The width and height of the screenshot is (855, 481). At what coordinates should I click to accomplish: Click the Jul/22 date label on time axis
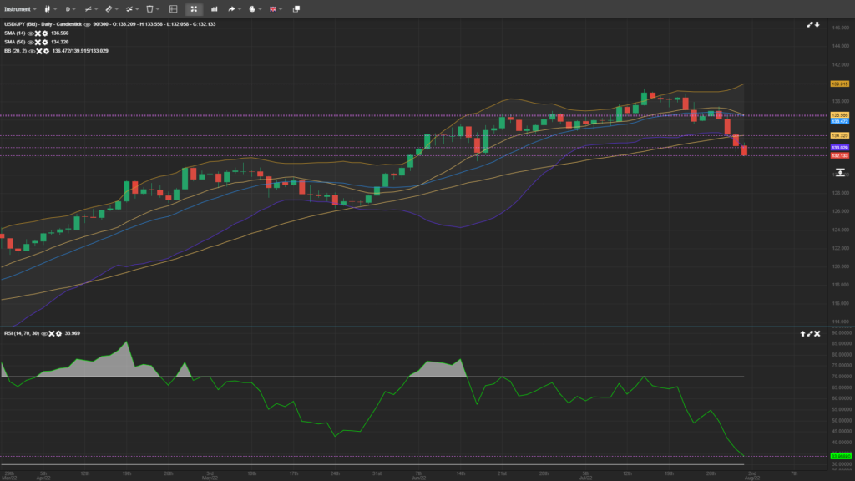coord(585,478)
